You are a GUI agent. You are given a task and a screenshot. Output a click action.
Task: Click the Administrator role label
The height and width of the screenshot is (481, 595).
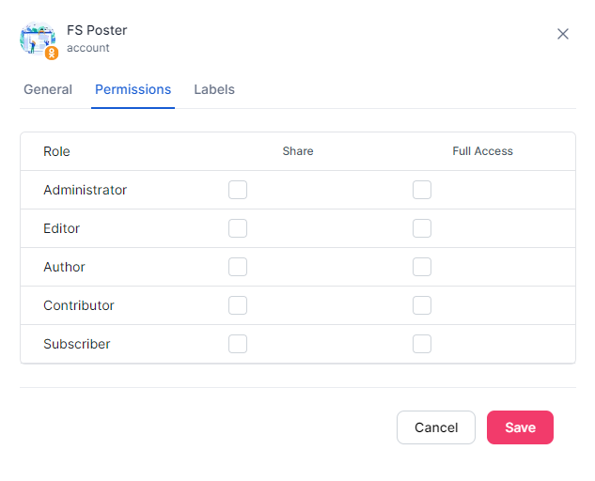coord(85,190)
